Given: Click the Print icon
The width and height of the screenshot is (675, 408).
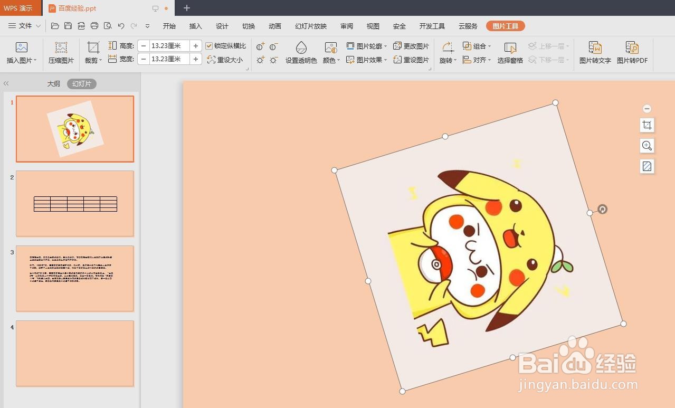Looking at the screenshot, I should [94, 26].
